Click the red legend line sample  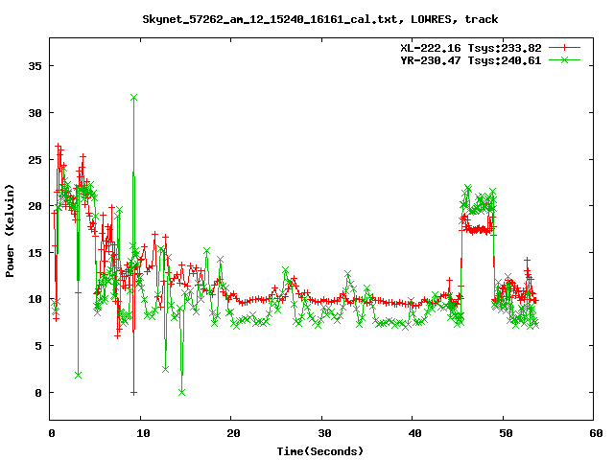coord(564,48)
